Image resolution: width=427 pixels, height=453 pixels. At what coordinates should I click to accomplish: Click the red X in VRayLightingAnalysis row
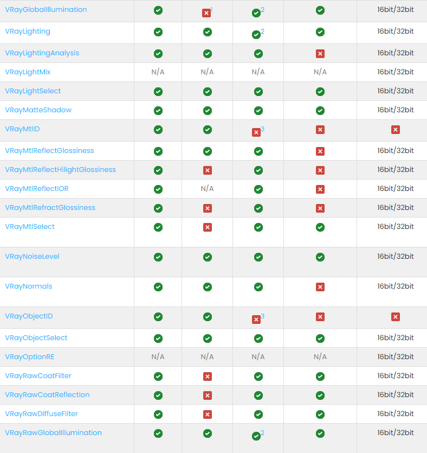point(320,54)
